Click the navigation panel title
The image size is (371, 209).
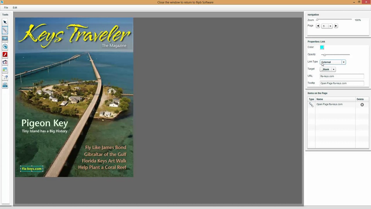pos(313,15)
